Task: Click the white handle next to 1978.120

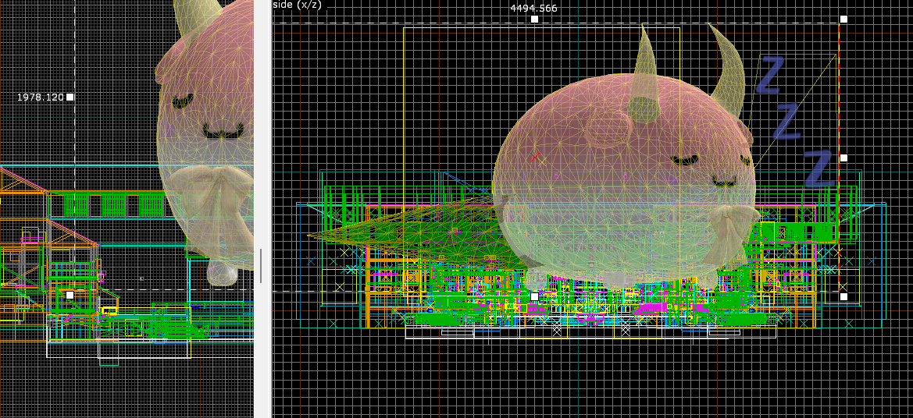Action: pyautogui.click(x=70, y=97)
